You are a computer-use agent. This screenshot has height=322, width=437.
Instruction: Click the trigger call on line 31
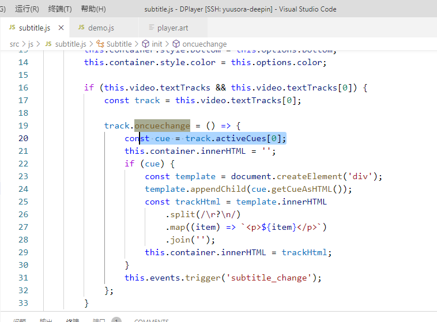coord(203,278)
